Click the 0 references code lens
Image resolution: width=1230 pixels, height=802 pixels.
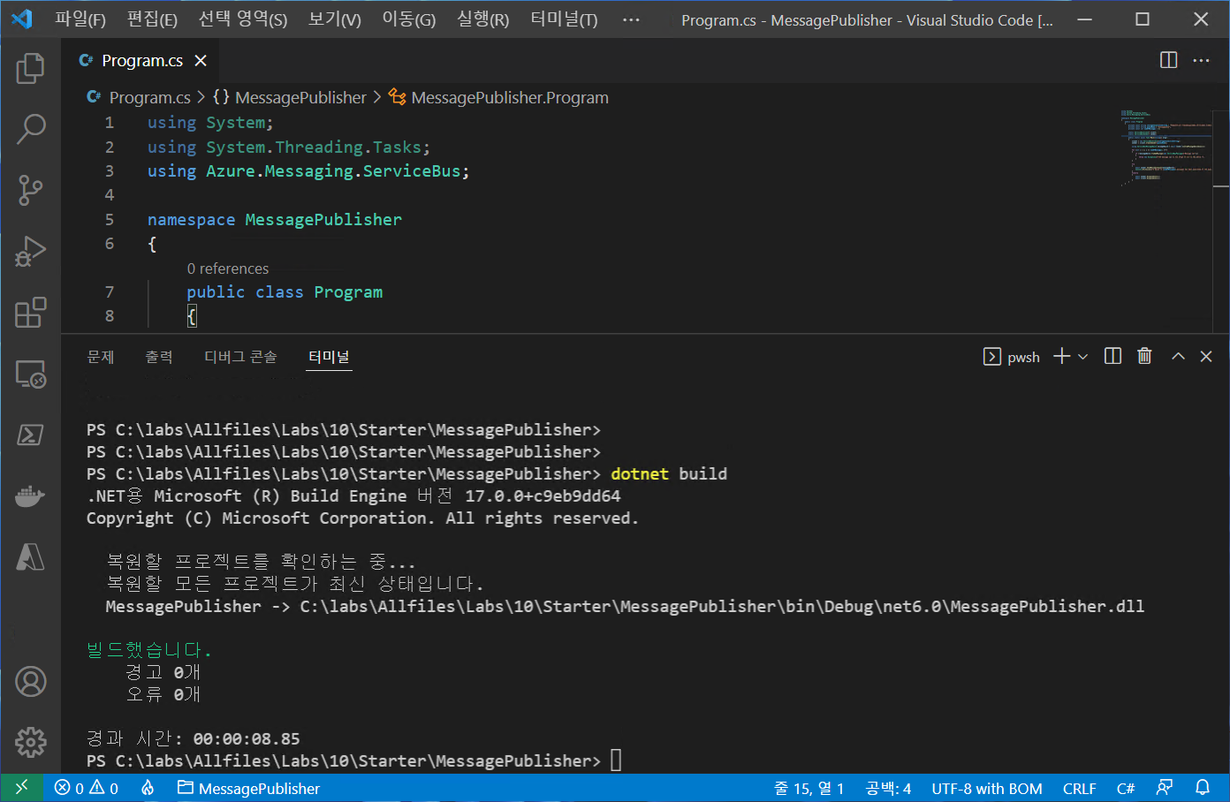(227, 269)
